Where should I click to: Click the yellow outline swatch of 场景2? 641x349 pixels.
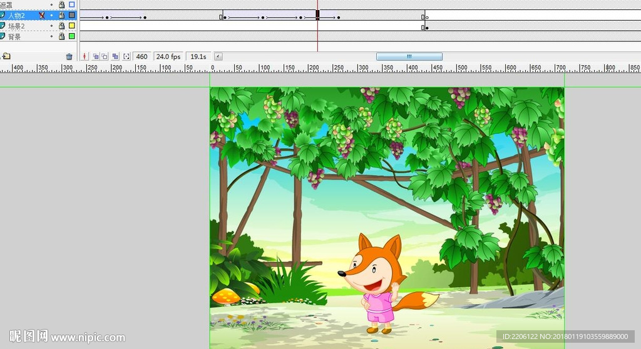pos(71,26)
